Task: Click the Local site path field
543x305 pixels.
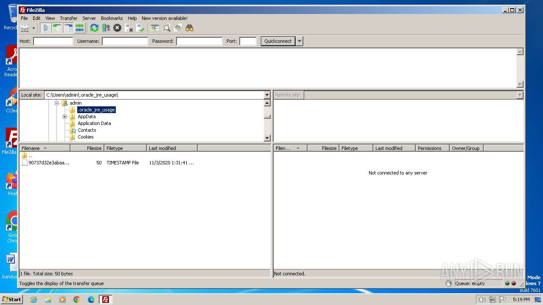Action: tap(154, 95)
